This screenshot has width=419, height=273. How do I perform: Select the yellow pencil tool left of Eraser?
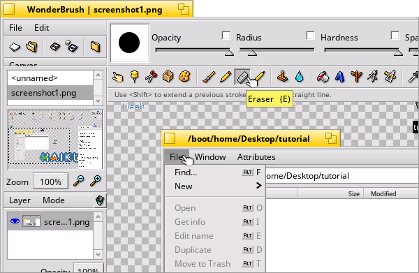226,77
